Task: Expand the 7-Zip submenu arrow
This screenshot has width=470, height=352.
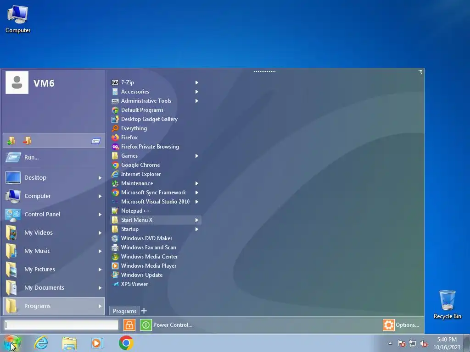Action: [197, 82]
